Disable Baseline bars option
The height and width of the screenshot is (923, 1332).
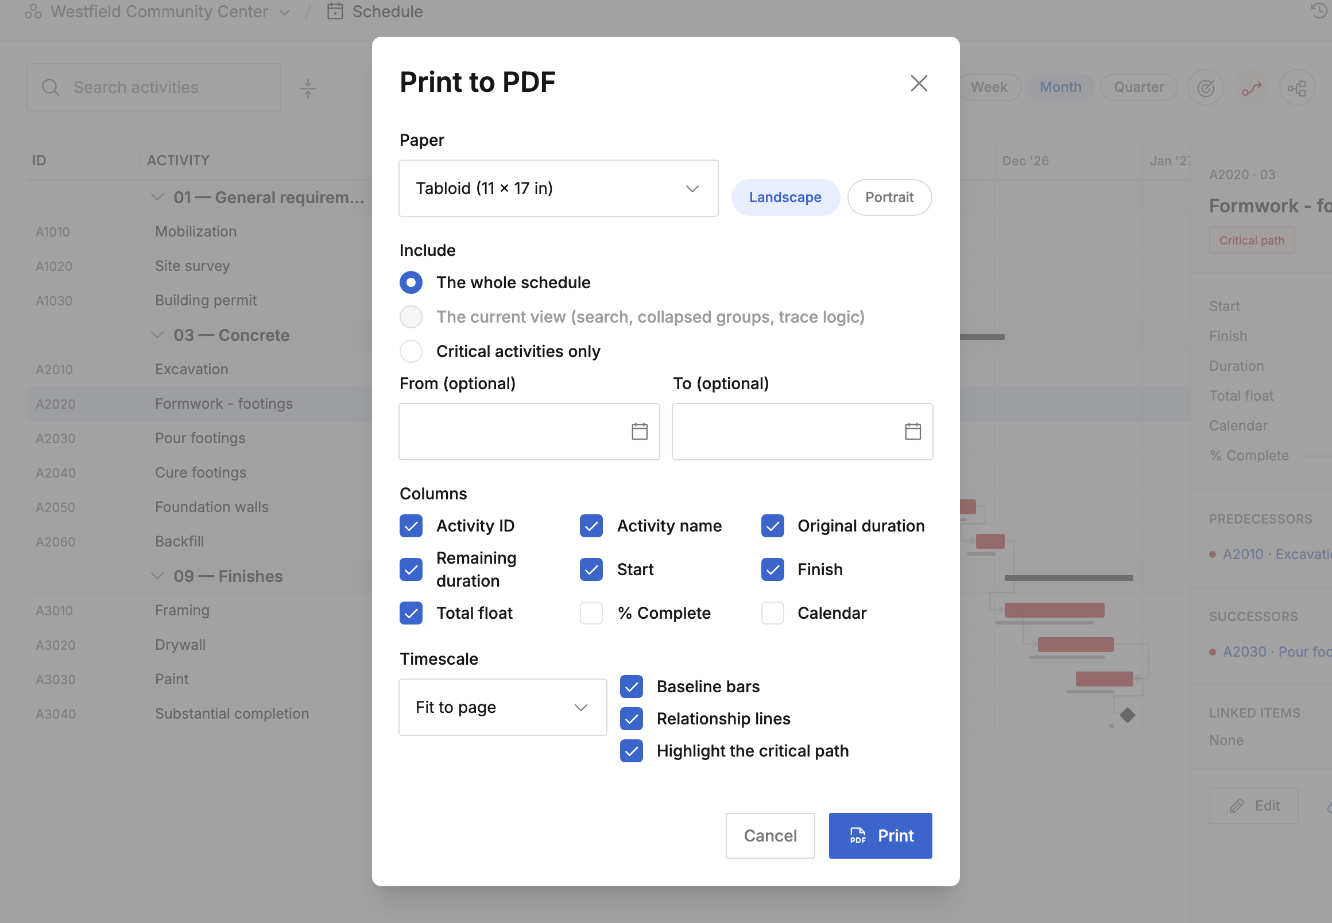[631, 687]
